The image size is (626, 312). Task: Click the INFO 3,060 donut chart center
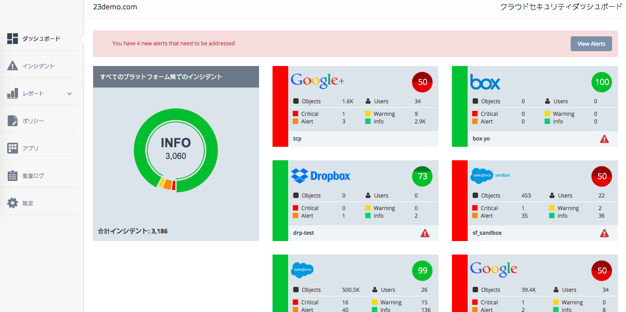[x=176, y=149]
